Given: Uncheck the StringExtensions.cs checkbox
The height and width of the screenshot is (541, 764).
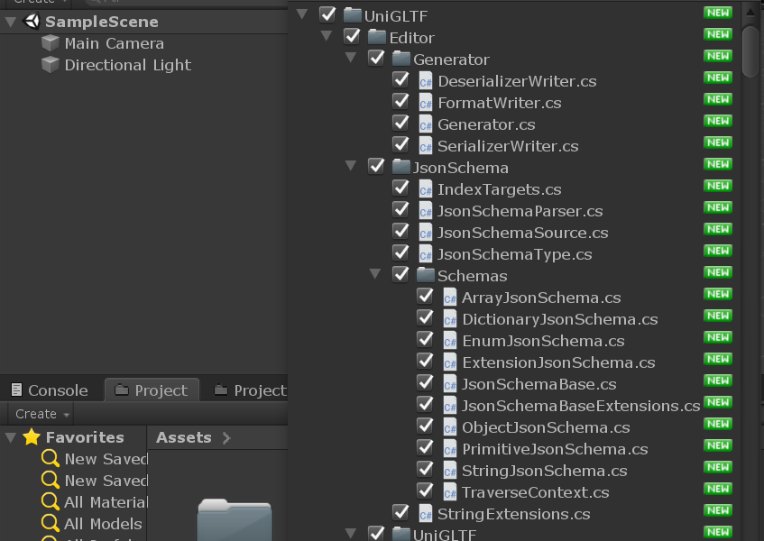Looking at the screenshot, I should pos(400,513).
